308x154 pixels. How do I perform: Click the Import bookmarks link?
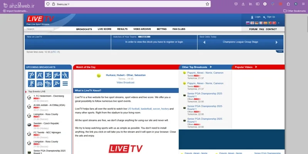coord(15,11)
